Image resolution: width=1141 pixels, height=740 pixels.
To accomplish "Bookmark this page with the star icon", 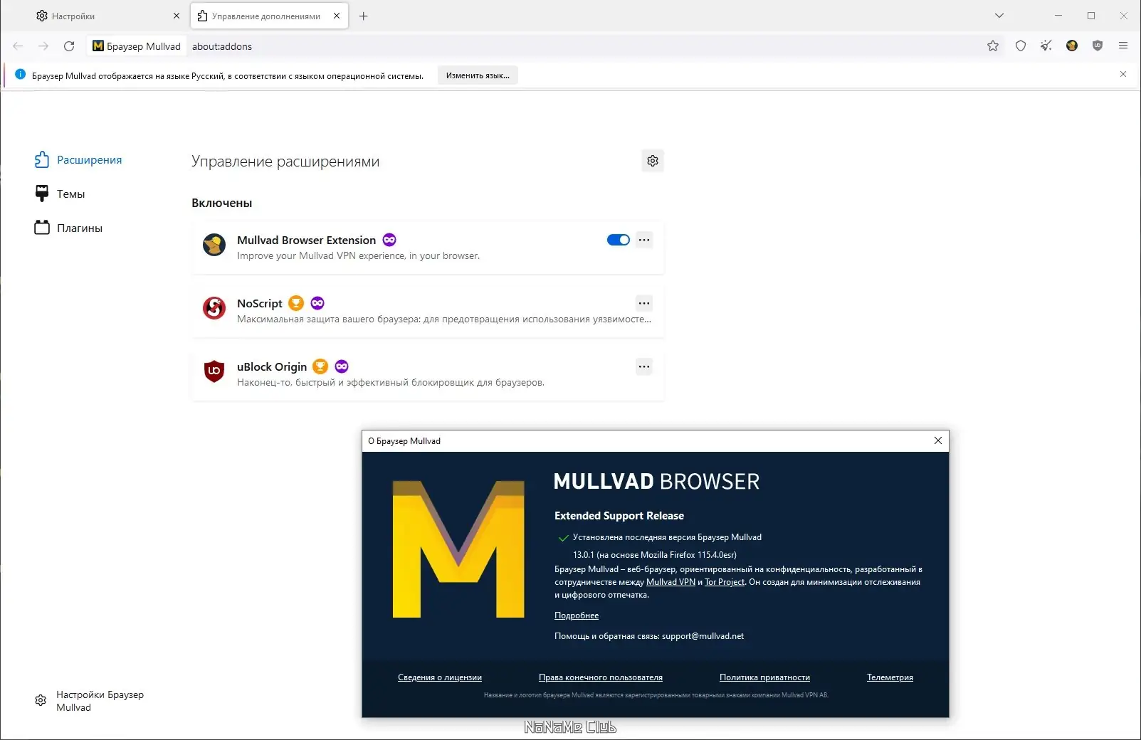I will coord(993,46).
